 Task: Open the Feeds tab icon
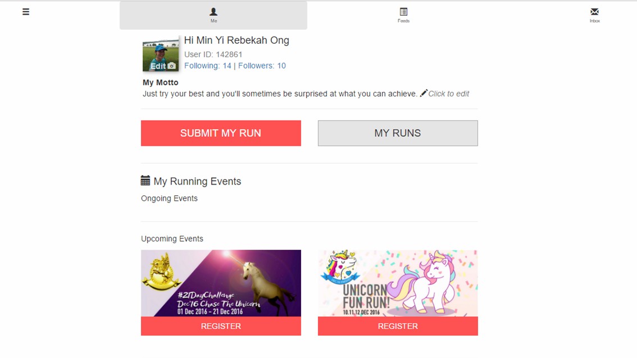(x=403, y=12)
